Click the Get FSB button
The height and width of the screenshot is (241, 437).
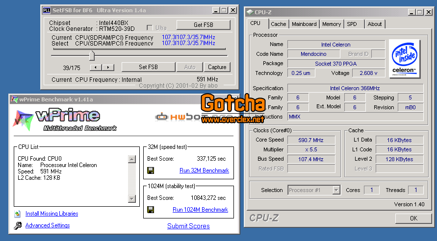204,25
